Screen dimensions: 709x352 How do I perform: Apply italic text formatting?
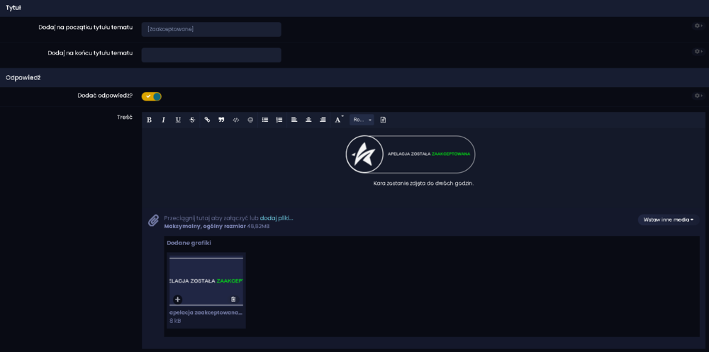coord(163,120)
